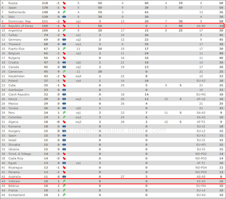Click the red down arrow in Panama row
226x199 pixels.
point(64,172)
